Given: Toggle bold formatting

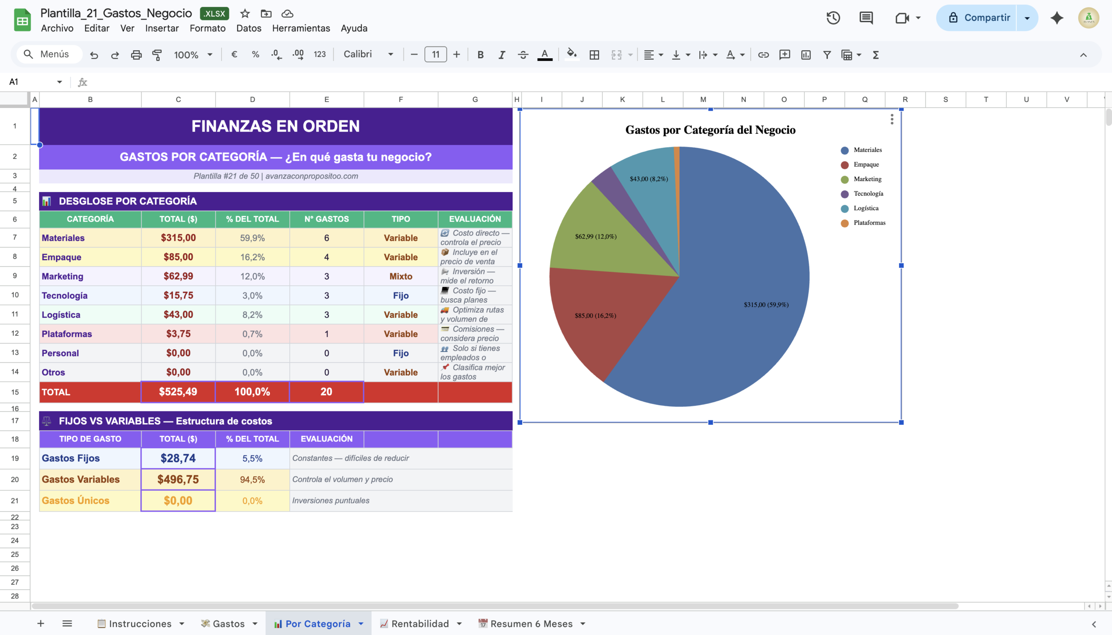Looking at the screenshot, I should 480,55.
